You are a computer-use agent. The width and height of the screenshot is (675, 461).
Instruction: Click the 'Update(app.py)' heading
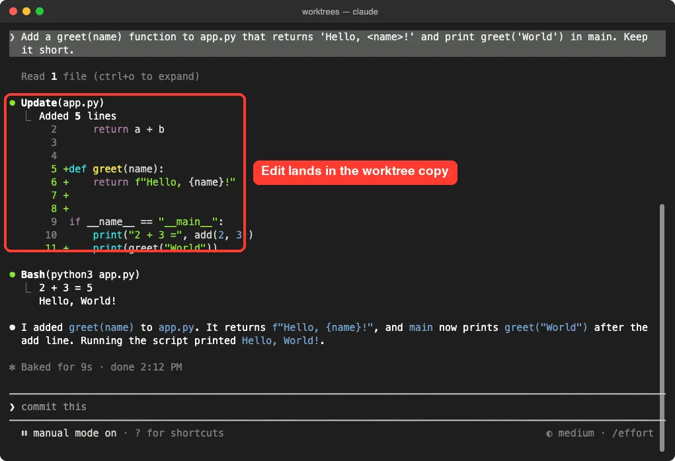pos(62,103)
